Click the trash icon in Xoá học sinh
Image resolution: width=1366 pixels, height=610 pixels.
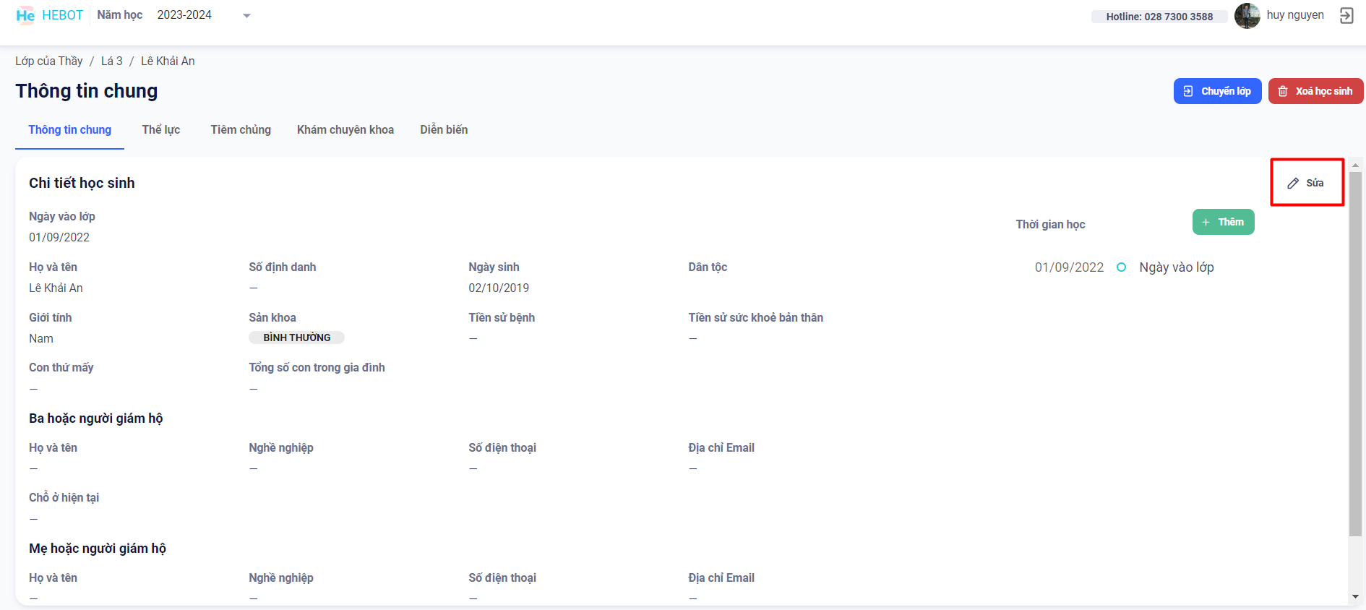(x=1283, y=92)
